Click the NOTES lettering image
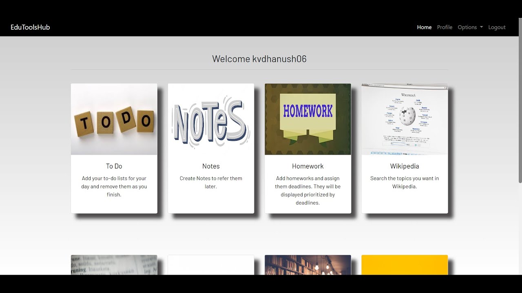 click(211, 119)
